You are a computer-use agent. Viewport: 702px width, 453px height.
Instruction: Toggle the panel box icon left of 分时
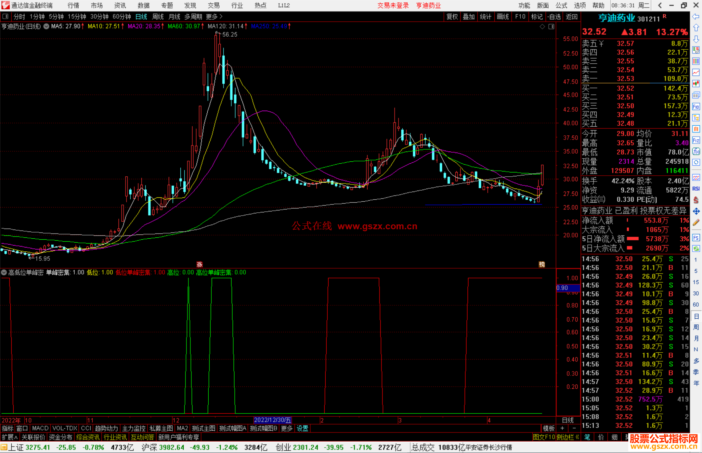coord(6,16)
